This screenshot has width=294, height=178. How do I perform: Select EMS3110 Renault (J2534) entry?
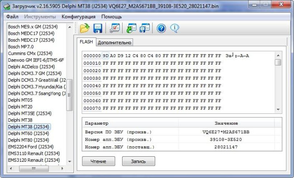point(34,154)
